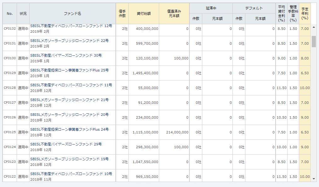Click repaid principal 100,000 in CF0124 row
The height and width of the screenshot is (187, 319).
tap(181, 147)
